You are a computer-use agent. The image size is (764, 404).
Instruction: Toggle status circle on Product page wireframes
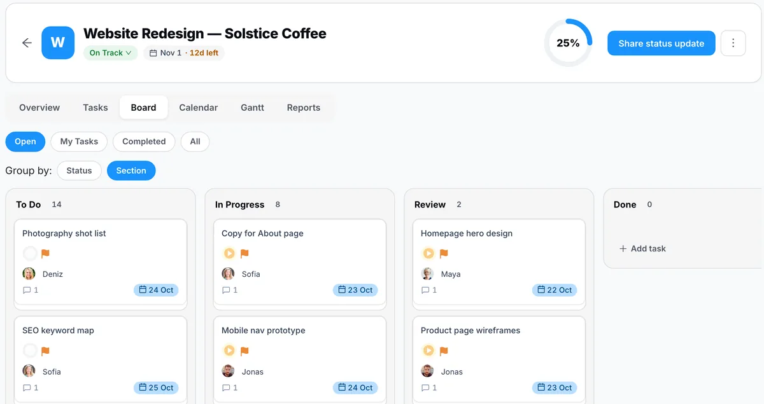tap(428, 351)
